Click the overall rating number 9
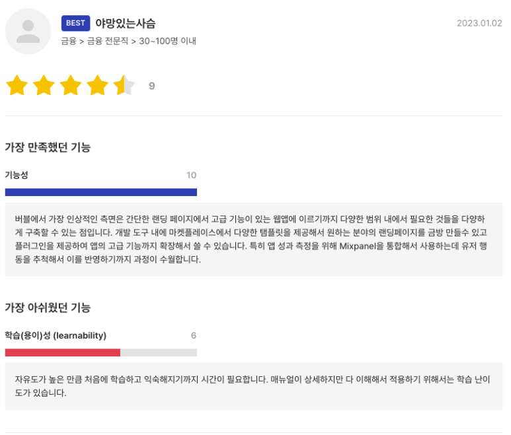The width and height of the screenshot is (511, 435). click(152, 86)
